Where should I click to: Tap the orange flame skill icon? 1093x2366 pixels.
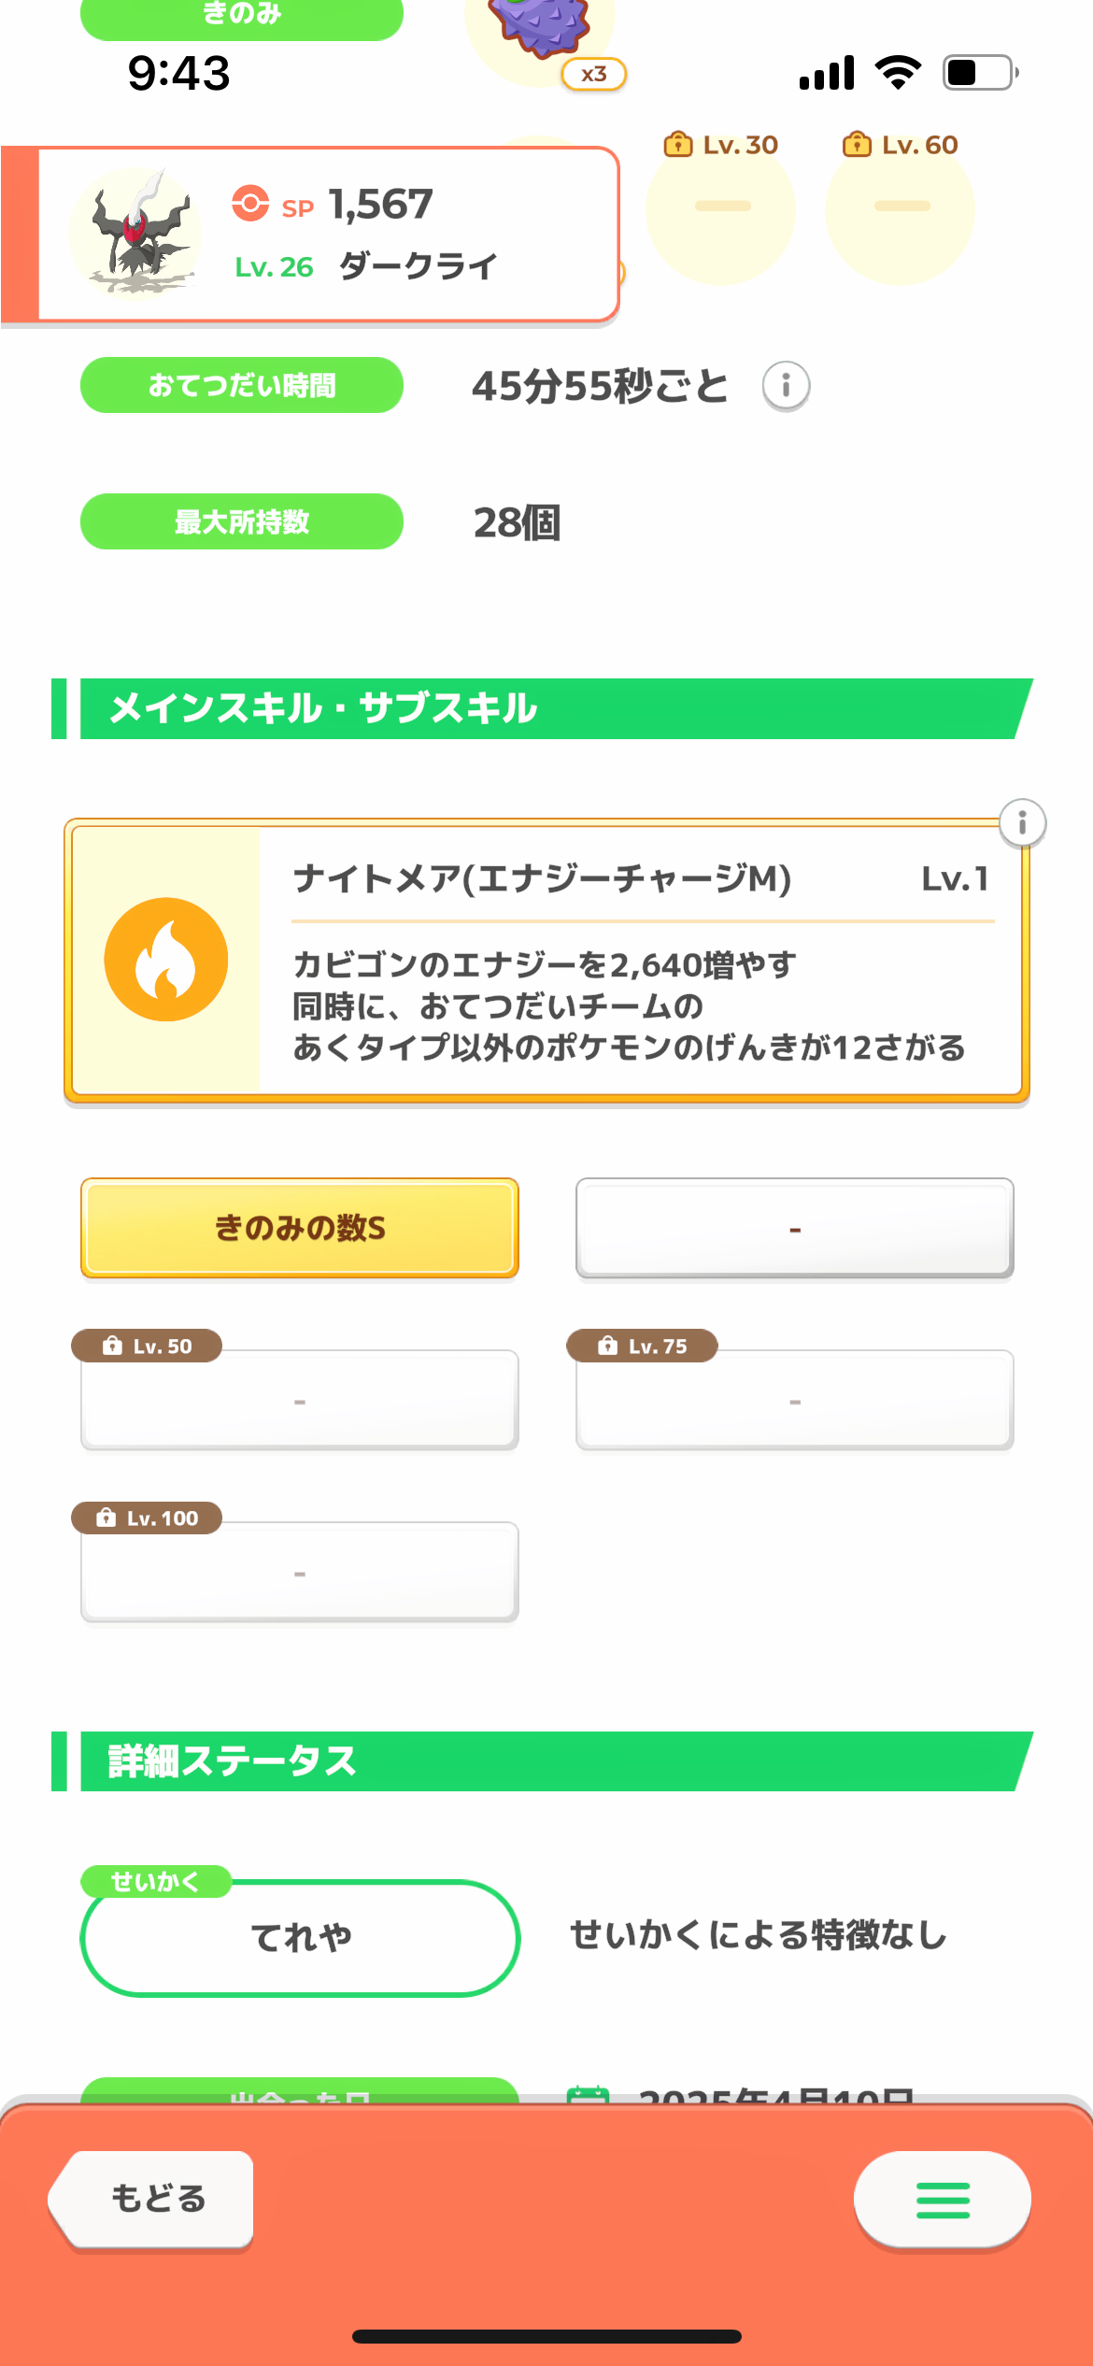(x=166, y=959)
